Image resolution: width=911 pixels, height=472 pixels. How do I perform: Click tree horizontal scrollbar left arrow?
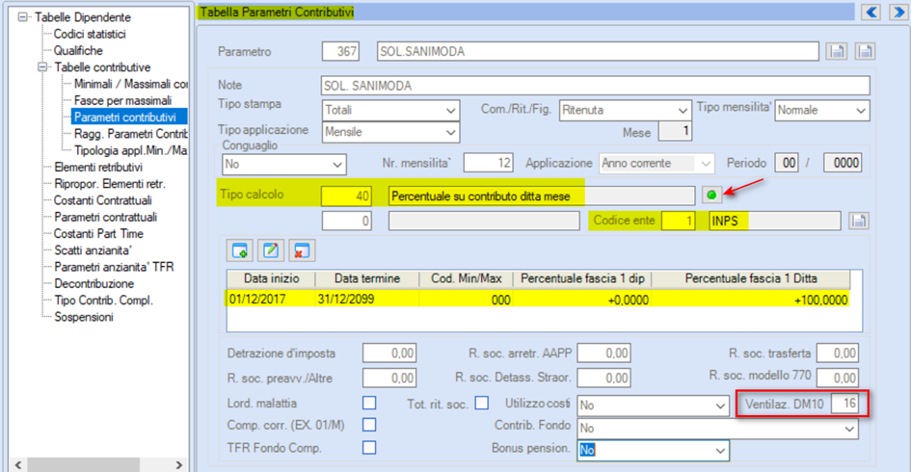pos(18,465)
